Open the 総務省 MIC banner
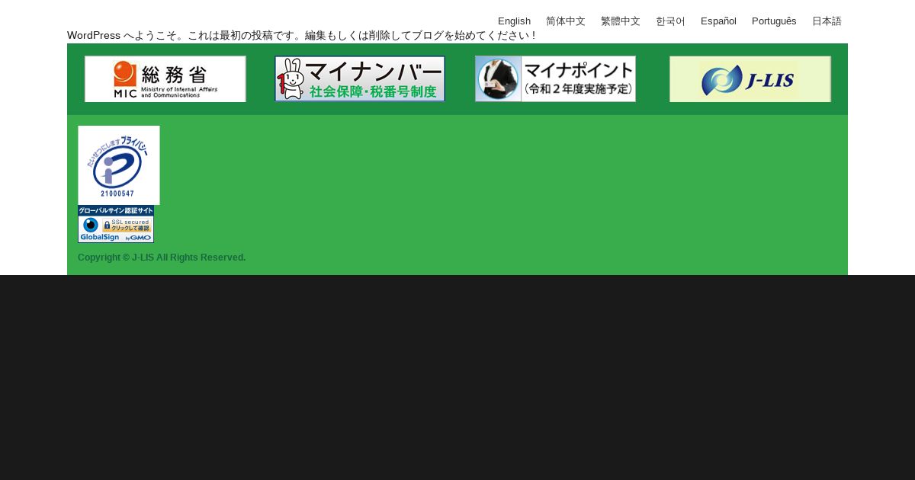 pos(165,78)
